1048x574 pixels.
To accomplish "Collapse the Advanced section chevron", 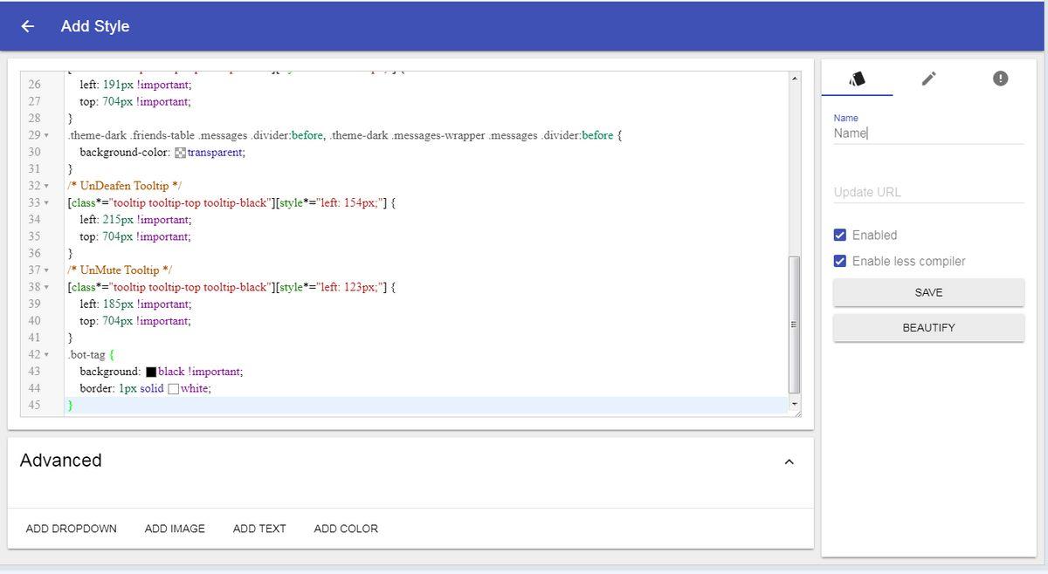I will coord(789,461).
